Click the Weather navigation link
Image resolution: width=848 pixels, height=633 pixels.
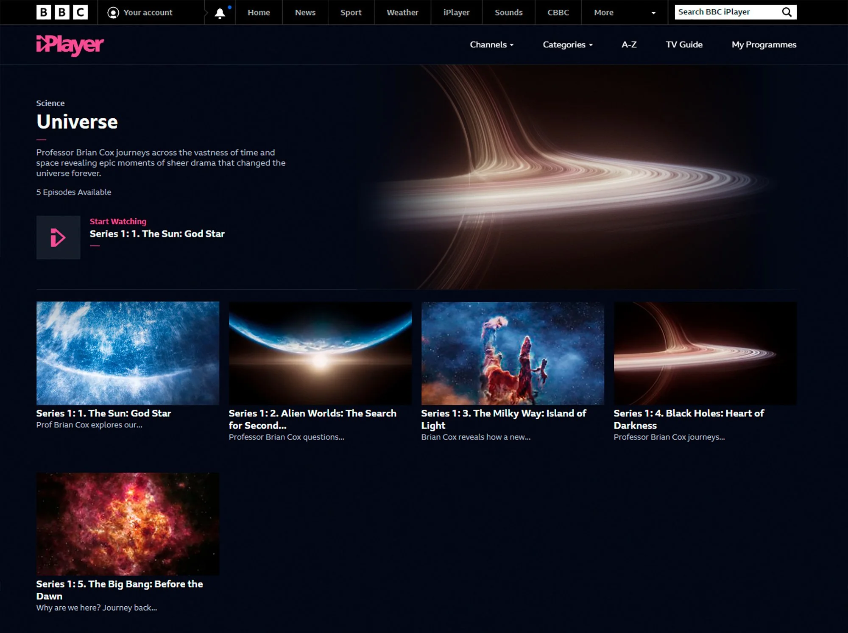[402, 13]
